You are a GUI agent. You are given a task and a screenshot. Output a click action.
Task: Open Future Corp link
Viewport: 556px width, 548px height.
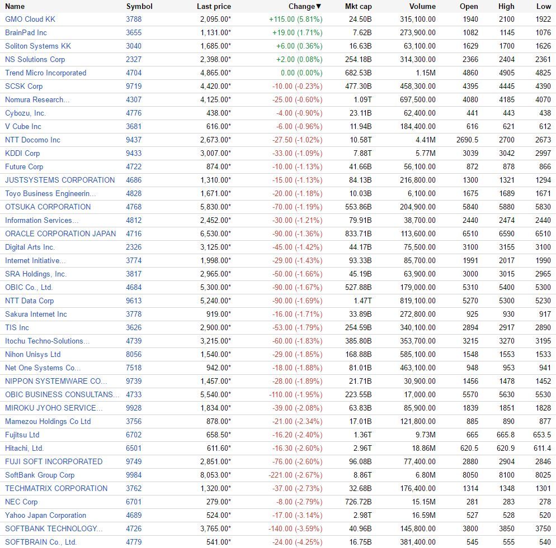tap(24, 167)
